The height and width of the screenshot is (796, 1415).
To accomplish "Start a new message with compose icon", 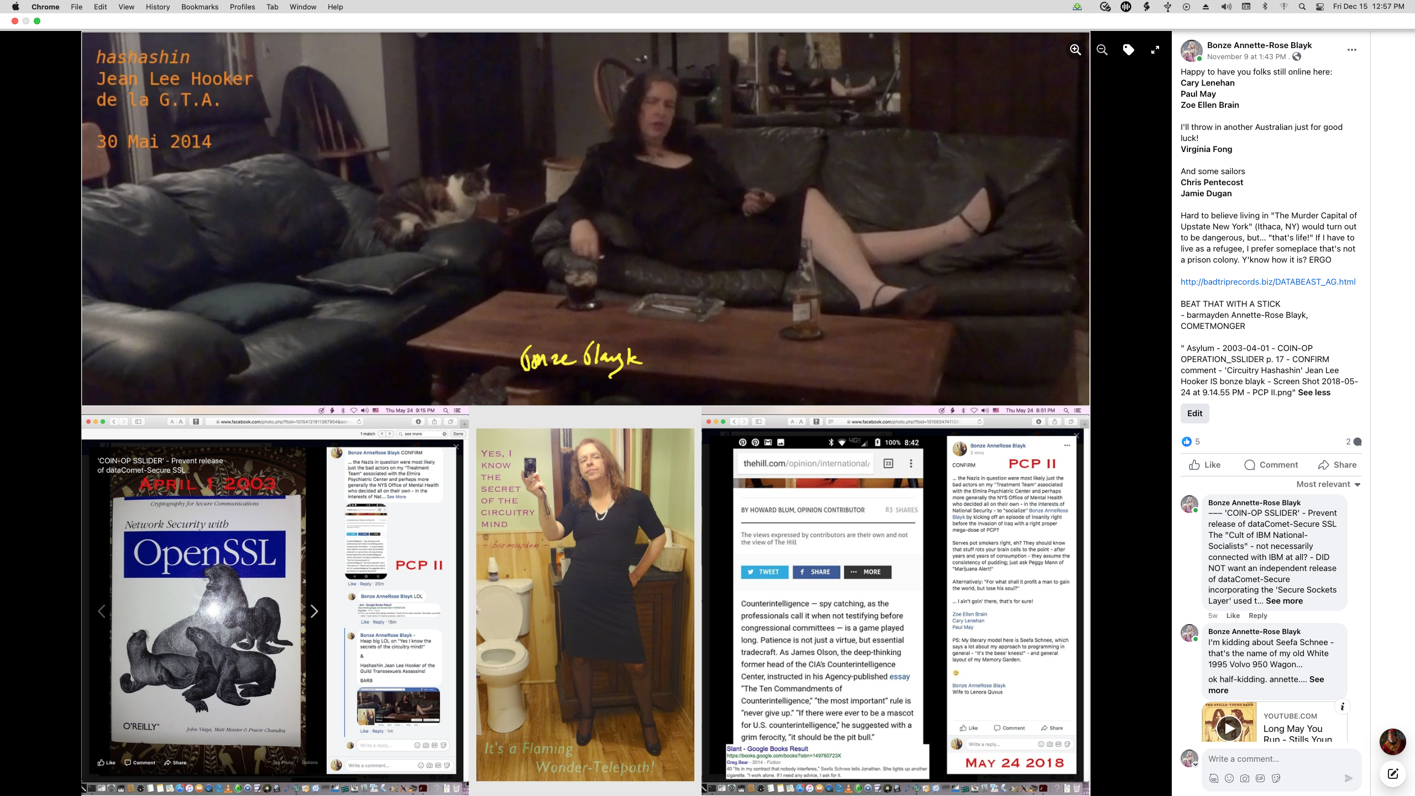I will click(1393, 774).
